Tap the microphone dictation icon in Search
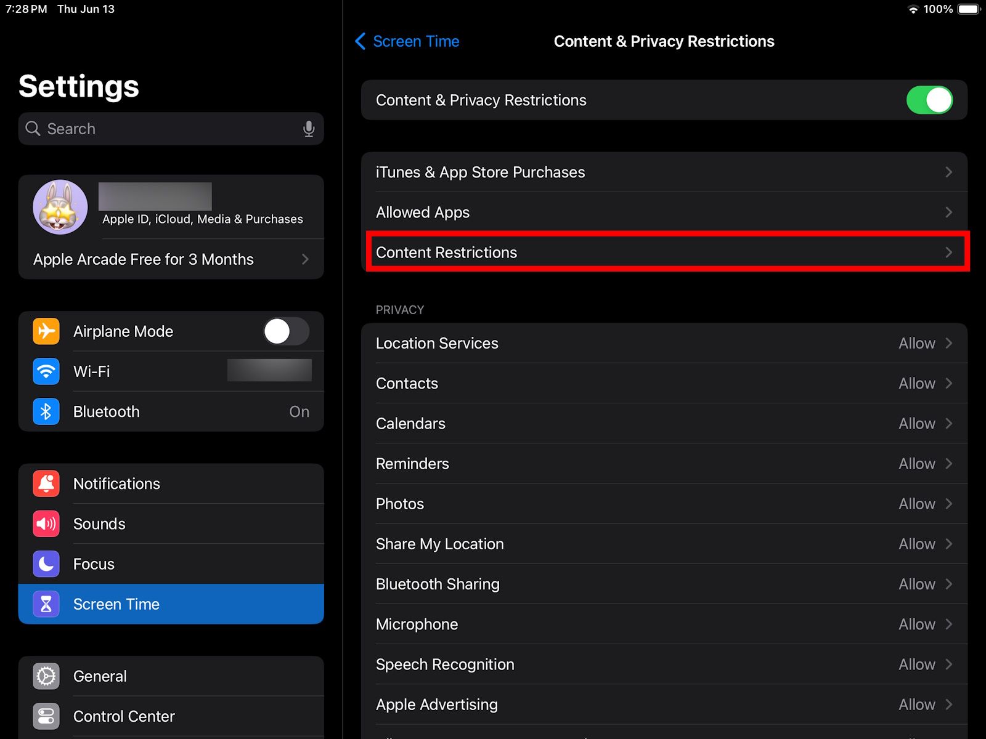 pos(309,129)
